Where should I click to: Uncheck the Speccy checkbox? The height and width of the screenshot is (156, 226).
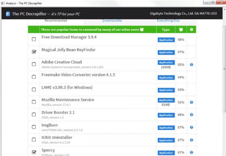point(34,152)
